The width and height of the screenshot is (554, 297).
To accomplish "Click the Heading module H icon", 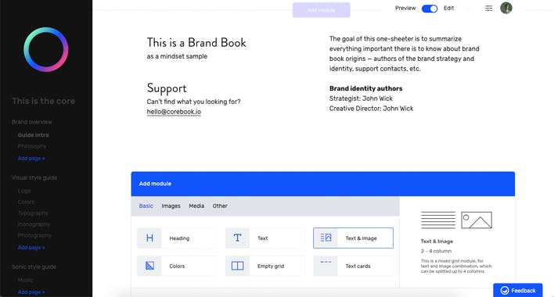I will tap(149, 238).
